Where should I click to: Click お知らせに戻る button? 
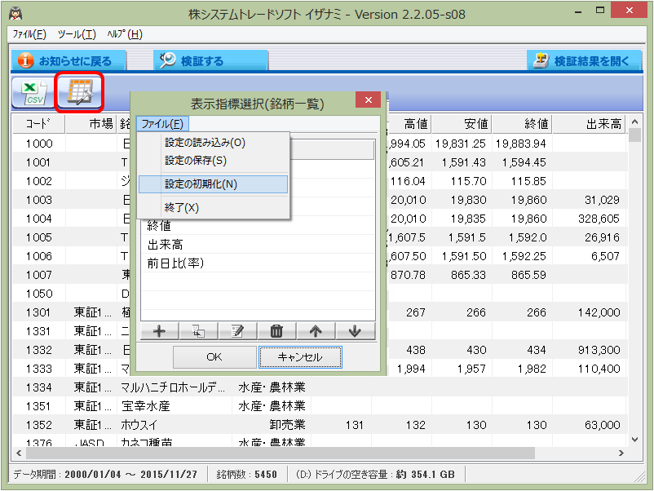point(68,61)
